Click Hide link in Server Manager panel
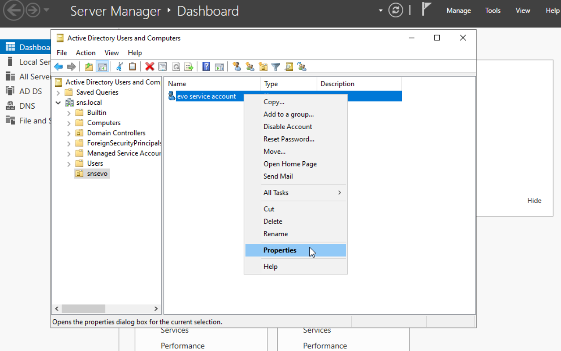The width and height of the screenshot is (561, 351). click(534, 200)
